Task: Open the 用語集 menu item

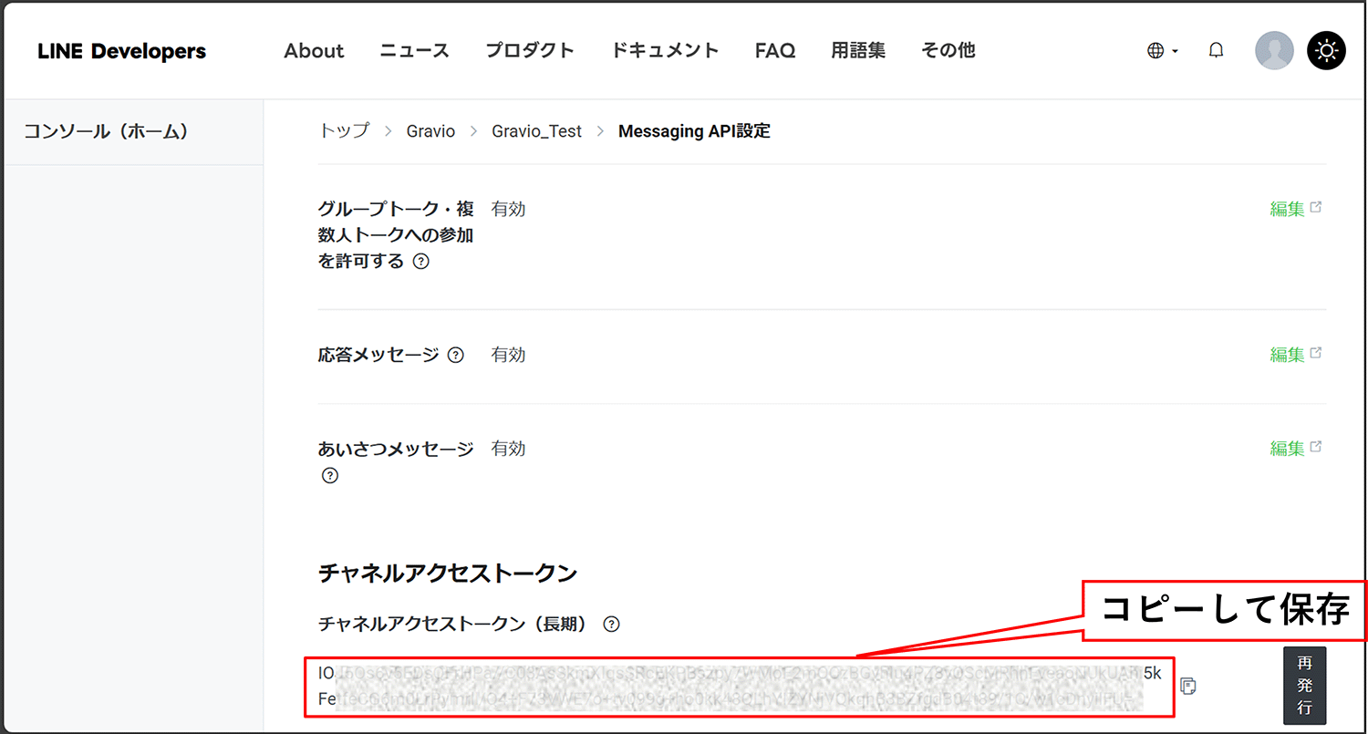Action: (x=858, y=51)
